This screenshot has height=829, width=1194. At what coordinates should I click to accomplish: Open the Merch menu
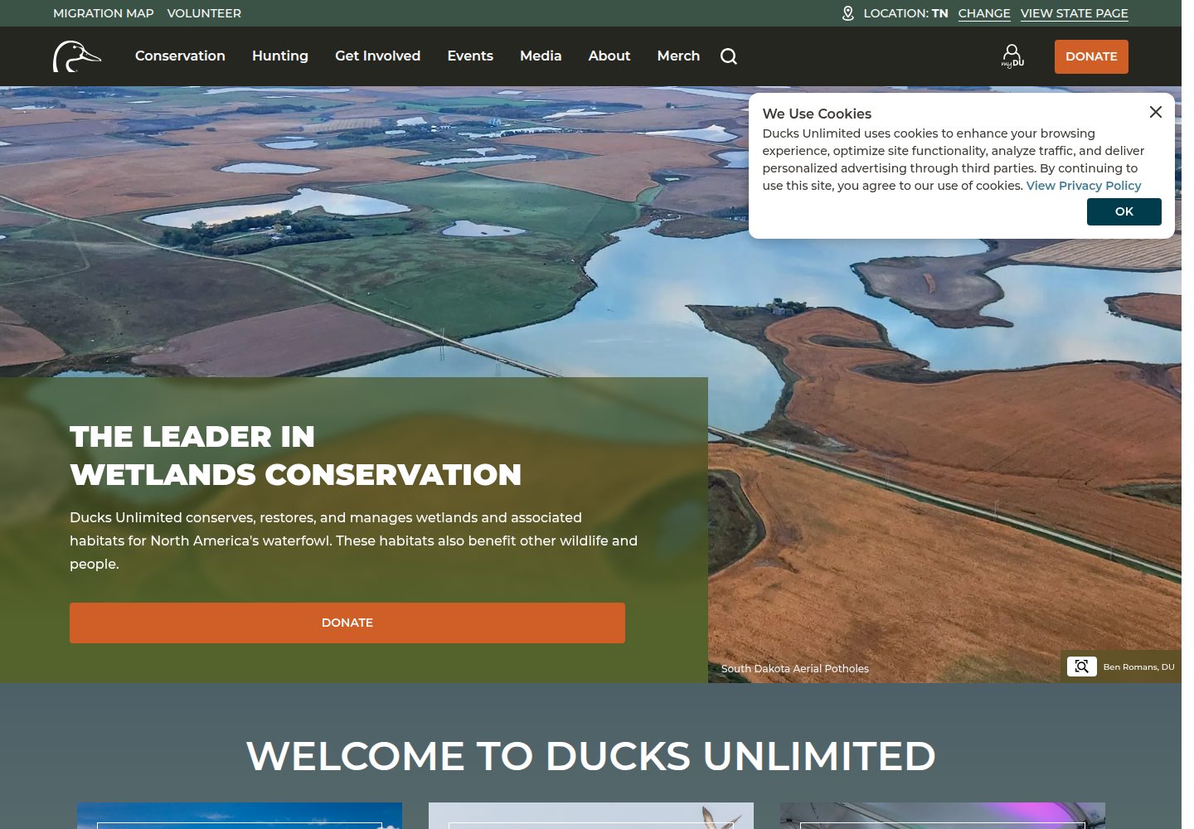(678, 56)
